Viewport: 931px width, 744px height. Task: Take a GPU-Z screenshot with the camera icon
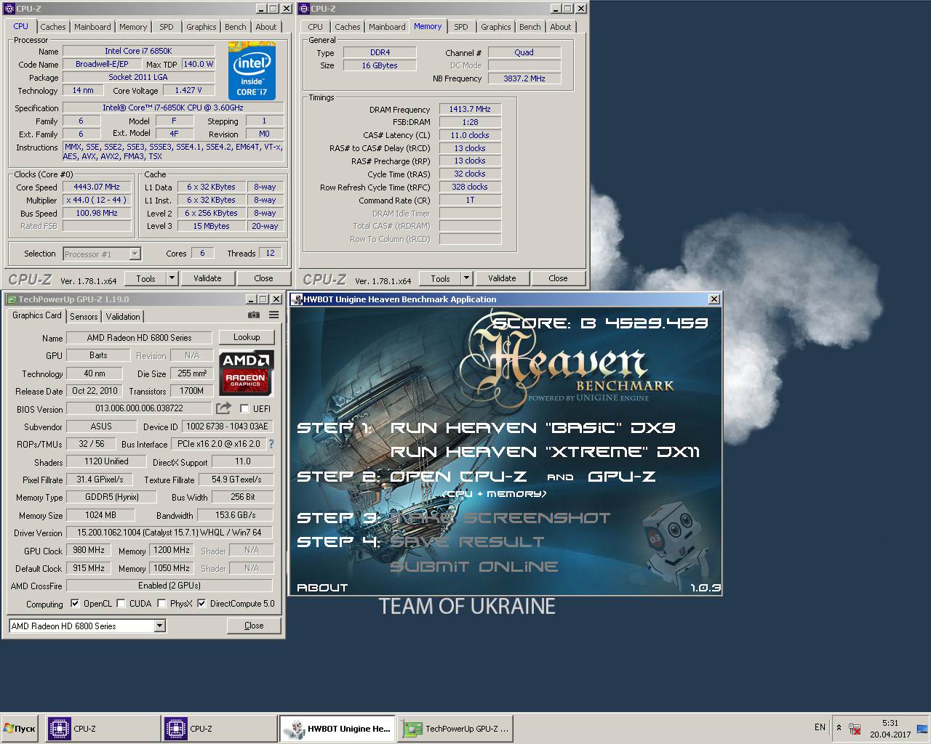point(253,315)
